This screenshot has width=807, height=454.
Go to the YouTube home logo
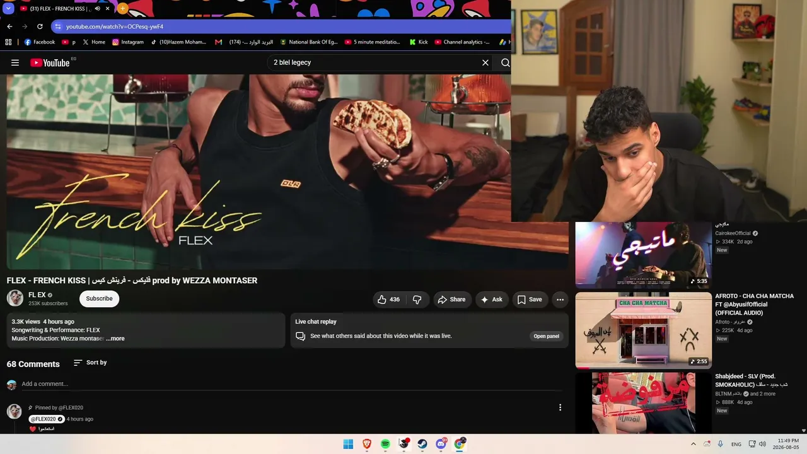point(50,62)
